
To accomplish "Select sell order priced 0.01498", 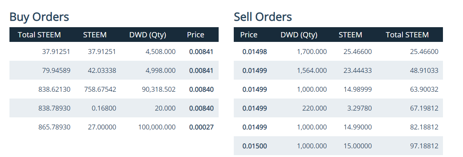I will (338, 51).
